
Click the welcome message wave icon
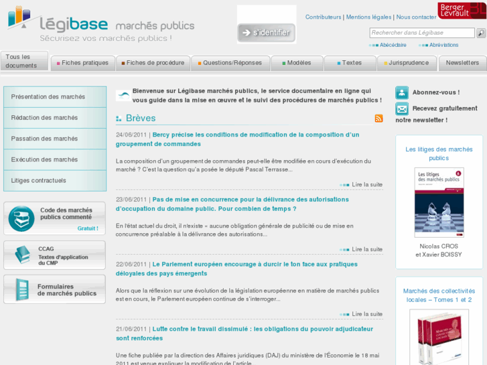(123, 95)
